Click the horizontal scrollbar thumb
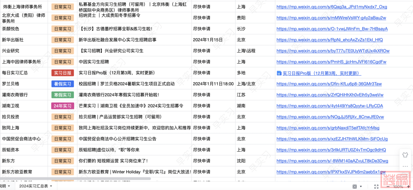This screenshot has height=190, width=413. tap(75, 179)
